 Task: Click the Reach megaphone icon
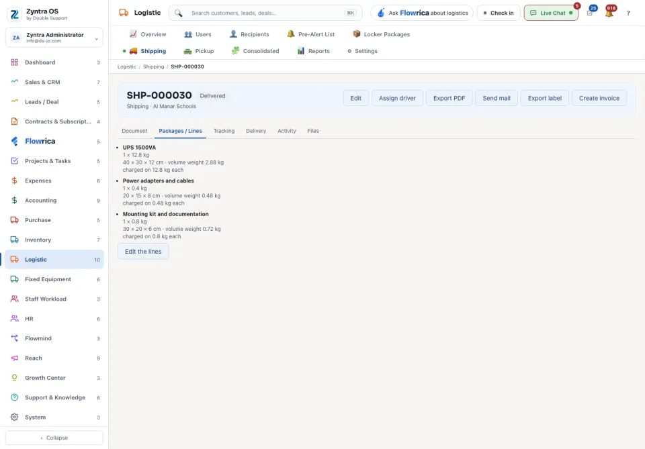(x=14, y=358)
